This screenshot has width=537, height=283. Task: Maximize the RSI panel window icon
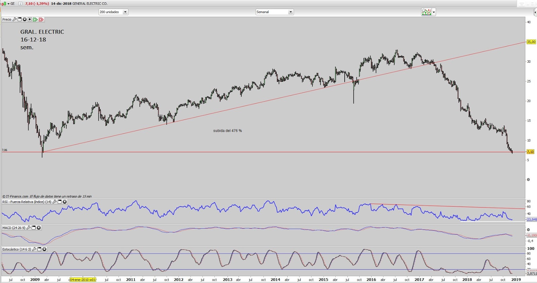(x=60, y=202)
